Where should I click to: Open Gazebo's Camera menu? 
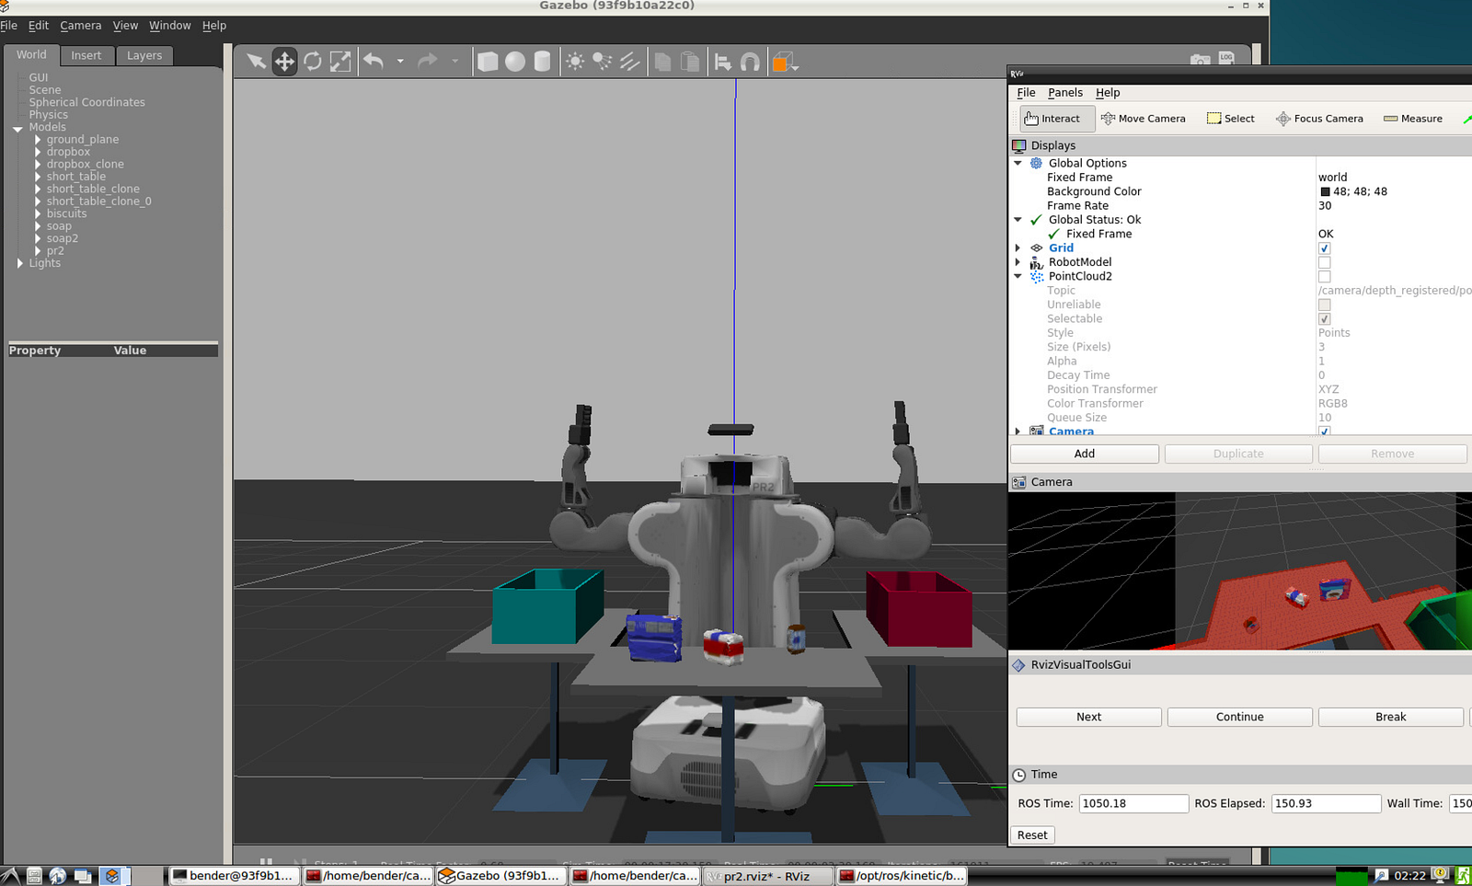pos(81,26)
